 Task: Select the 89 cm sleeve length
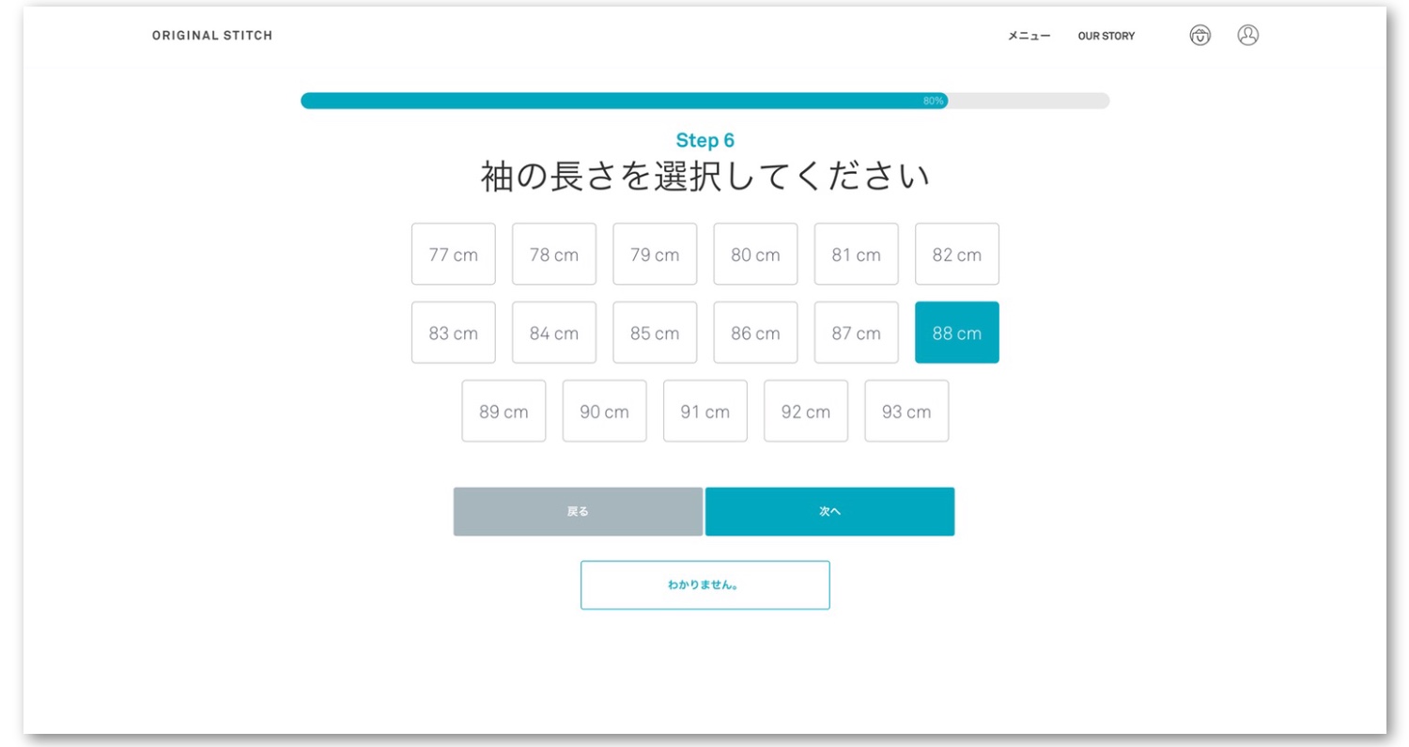[503, 412]
